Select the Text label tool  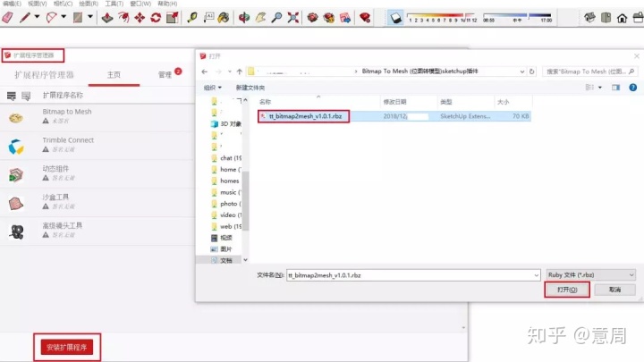click(x=208, y=17)
